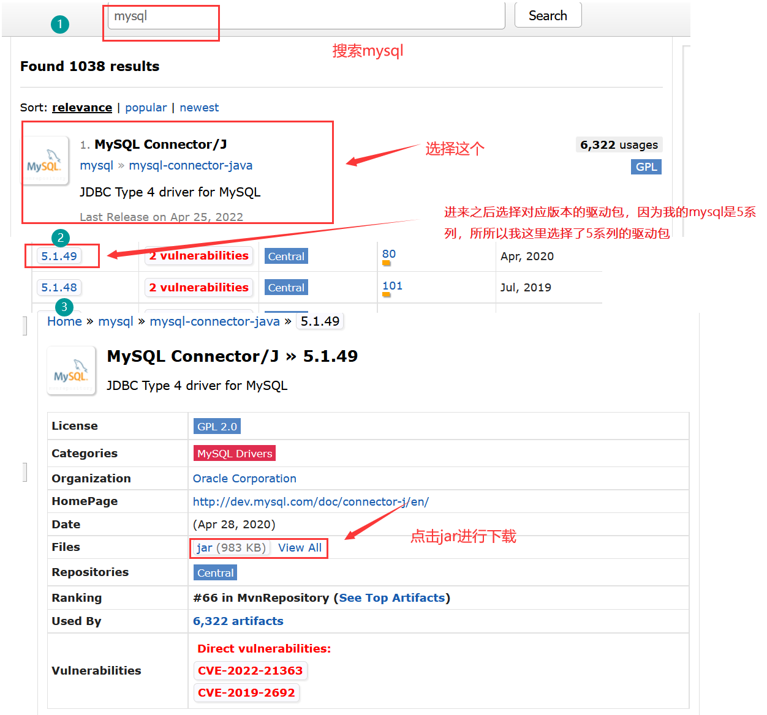767x715 pixels.
Task: Open CVE-2019-2692 vulnerability
Action: 246,693
